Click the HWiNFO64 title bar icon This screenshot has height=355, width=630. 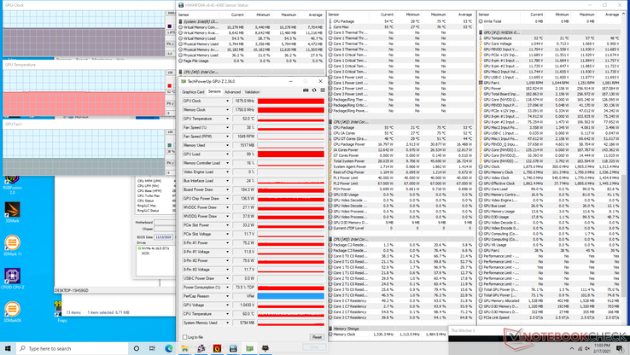tap(181, 5)
